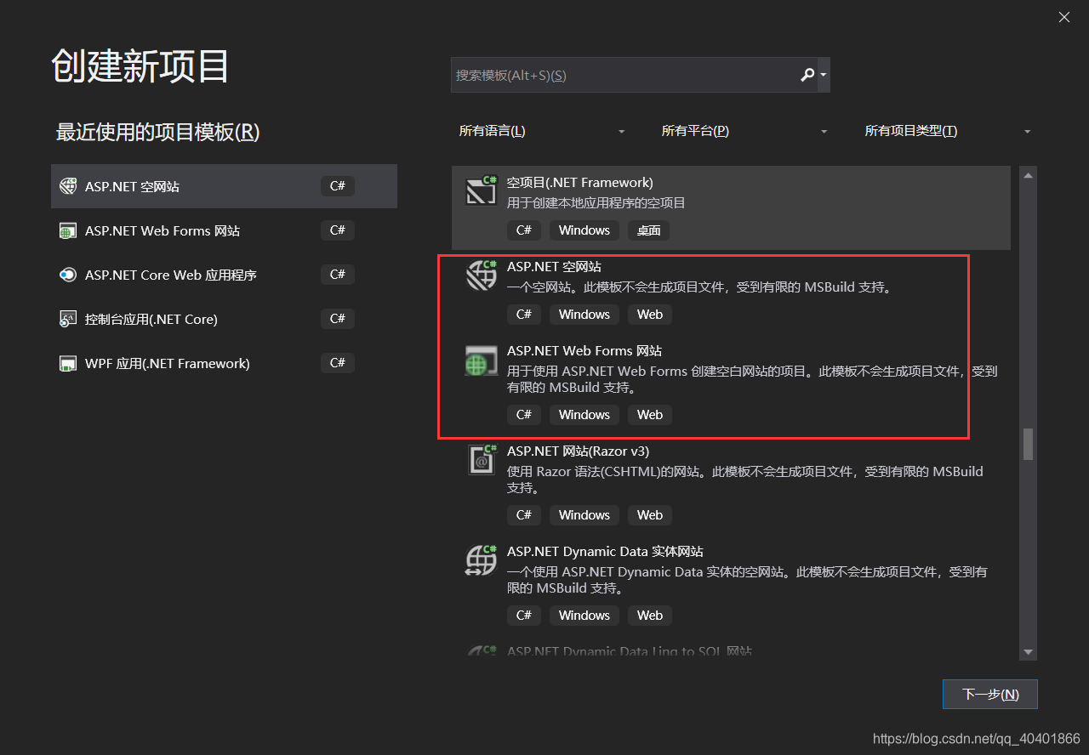Choose the 空项目(.NET Framework) template title
This screenshot has width=1089, height=755.
tap(580, 182)
